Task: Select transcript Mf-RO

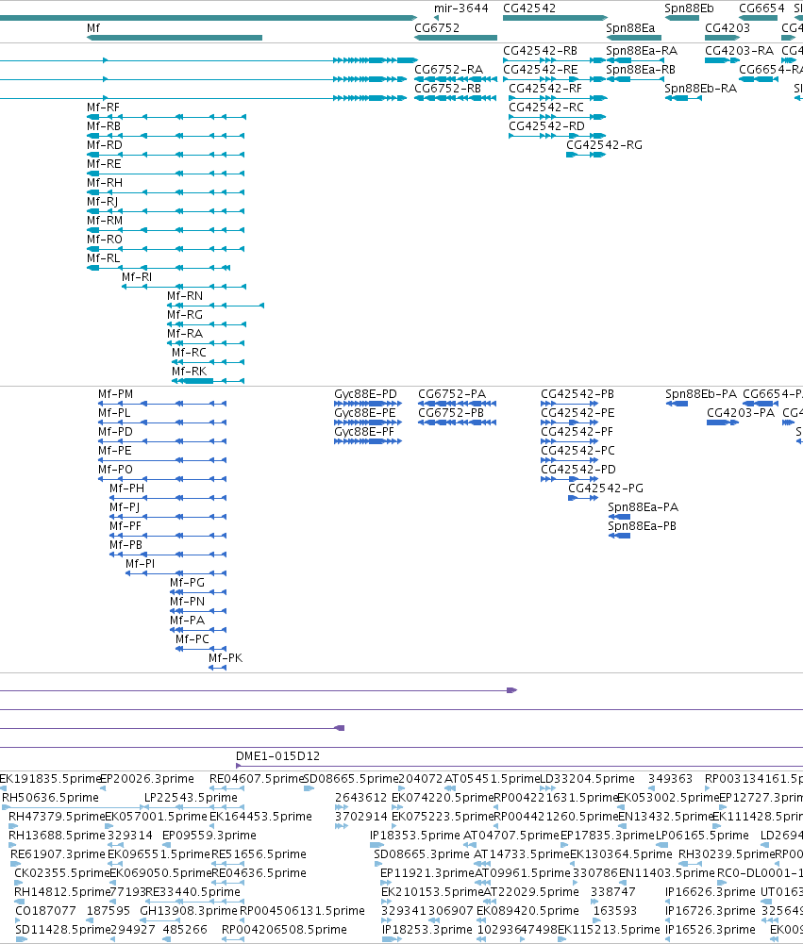Action: click(x=166, y=249)
